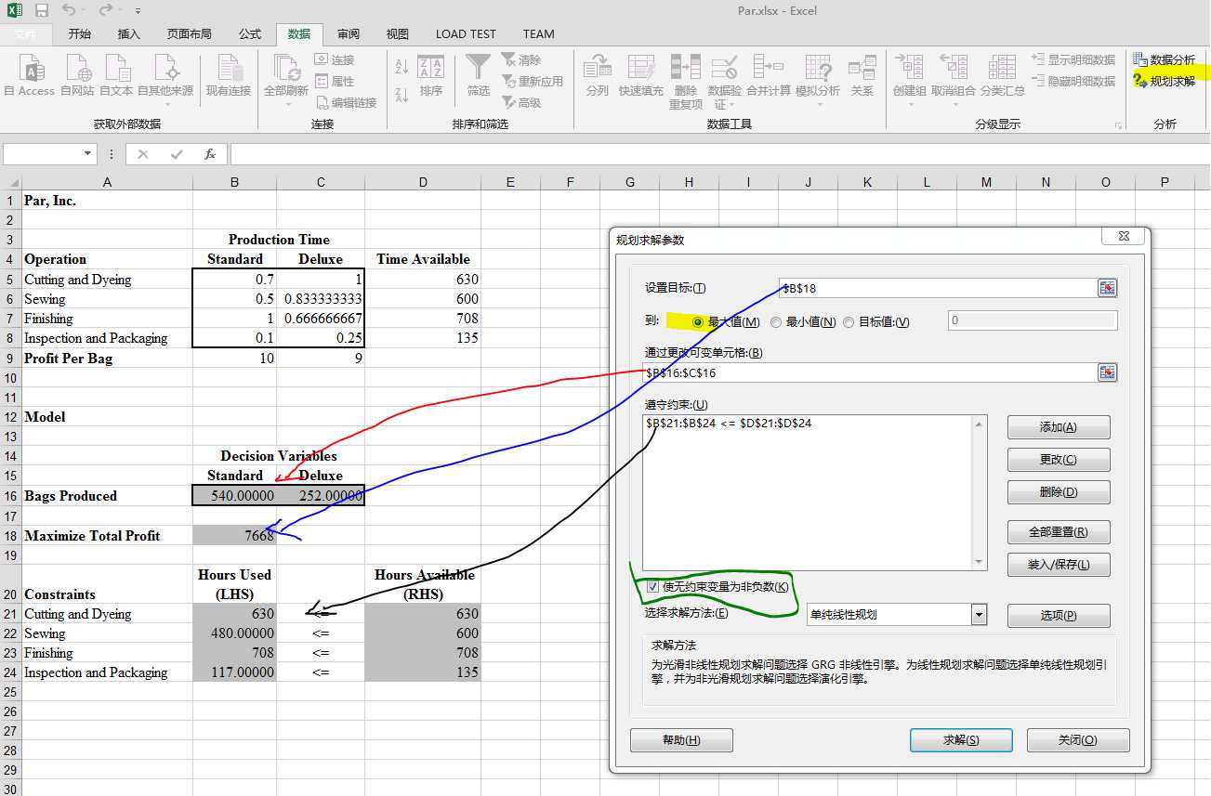Switch to the Insert (插入) tab
The image size is (1211, 796).
pos(129,34)
